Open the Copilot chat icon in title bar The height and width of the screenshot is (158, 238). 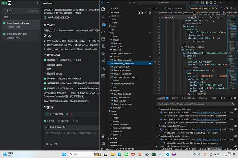pyautogui.click(x=194, y=2)
